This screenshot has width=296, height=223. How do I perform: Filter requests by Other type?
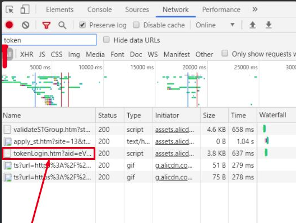tap(204, 55)
